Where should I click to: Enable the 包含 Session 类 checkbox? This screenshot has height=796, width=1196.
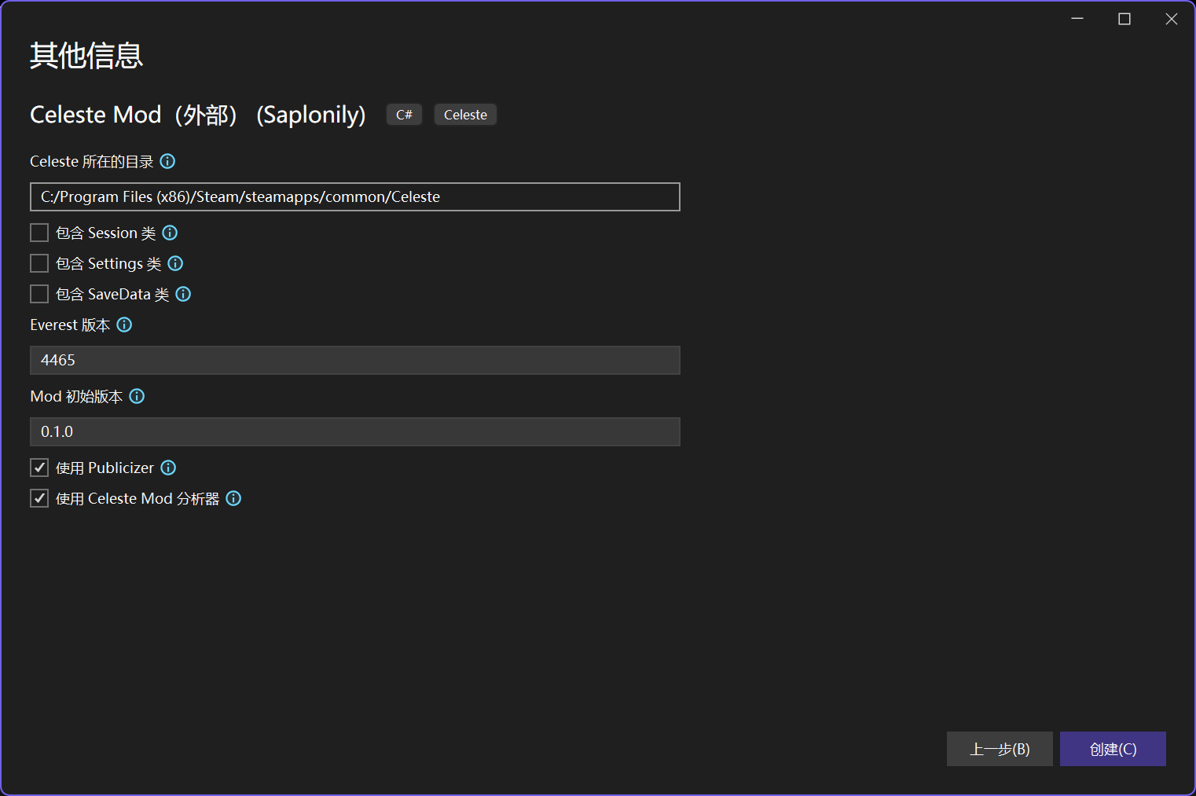pos(39,233)
